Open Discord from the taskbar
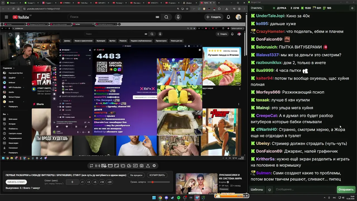This screenshot has height=201, width=357. tap(167, 198)
